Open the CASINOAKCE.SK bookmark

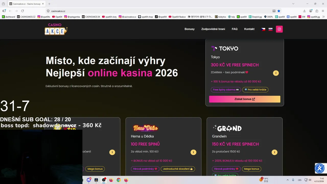[91, 17]
